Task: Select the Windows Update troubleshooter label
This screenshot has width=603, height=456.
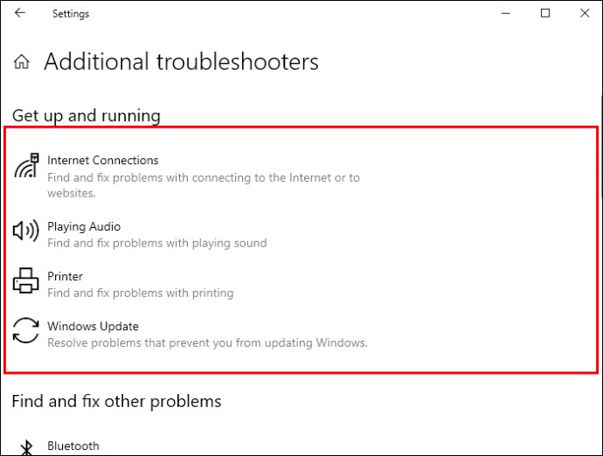Action: 93,327
